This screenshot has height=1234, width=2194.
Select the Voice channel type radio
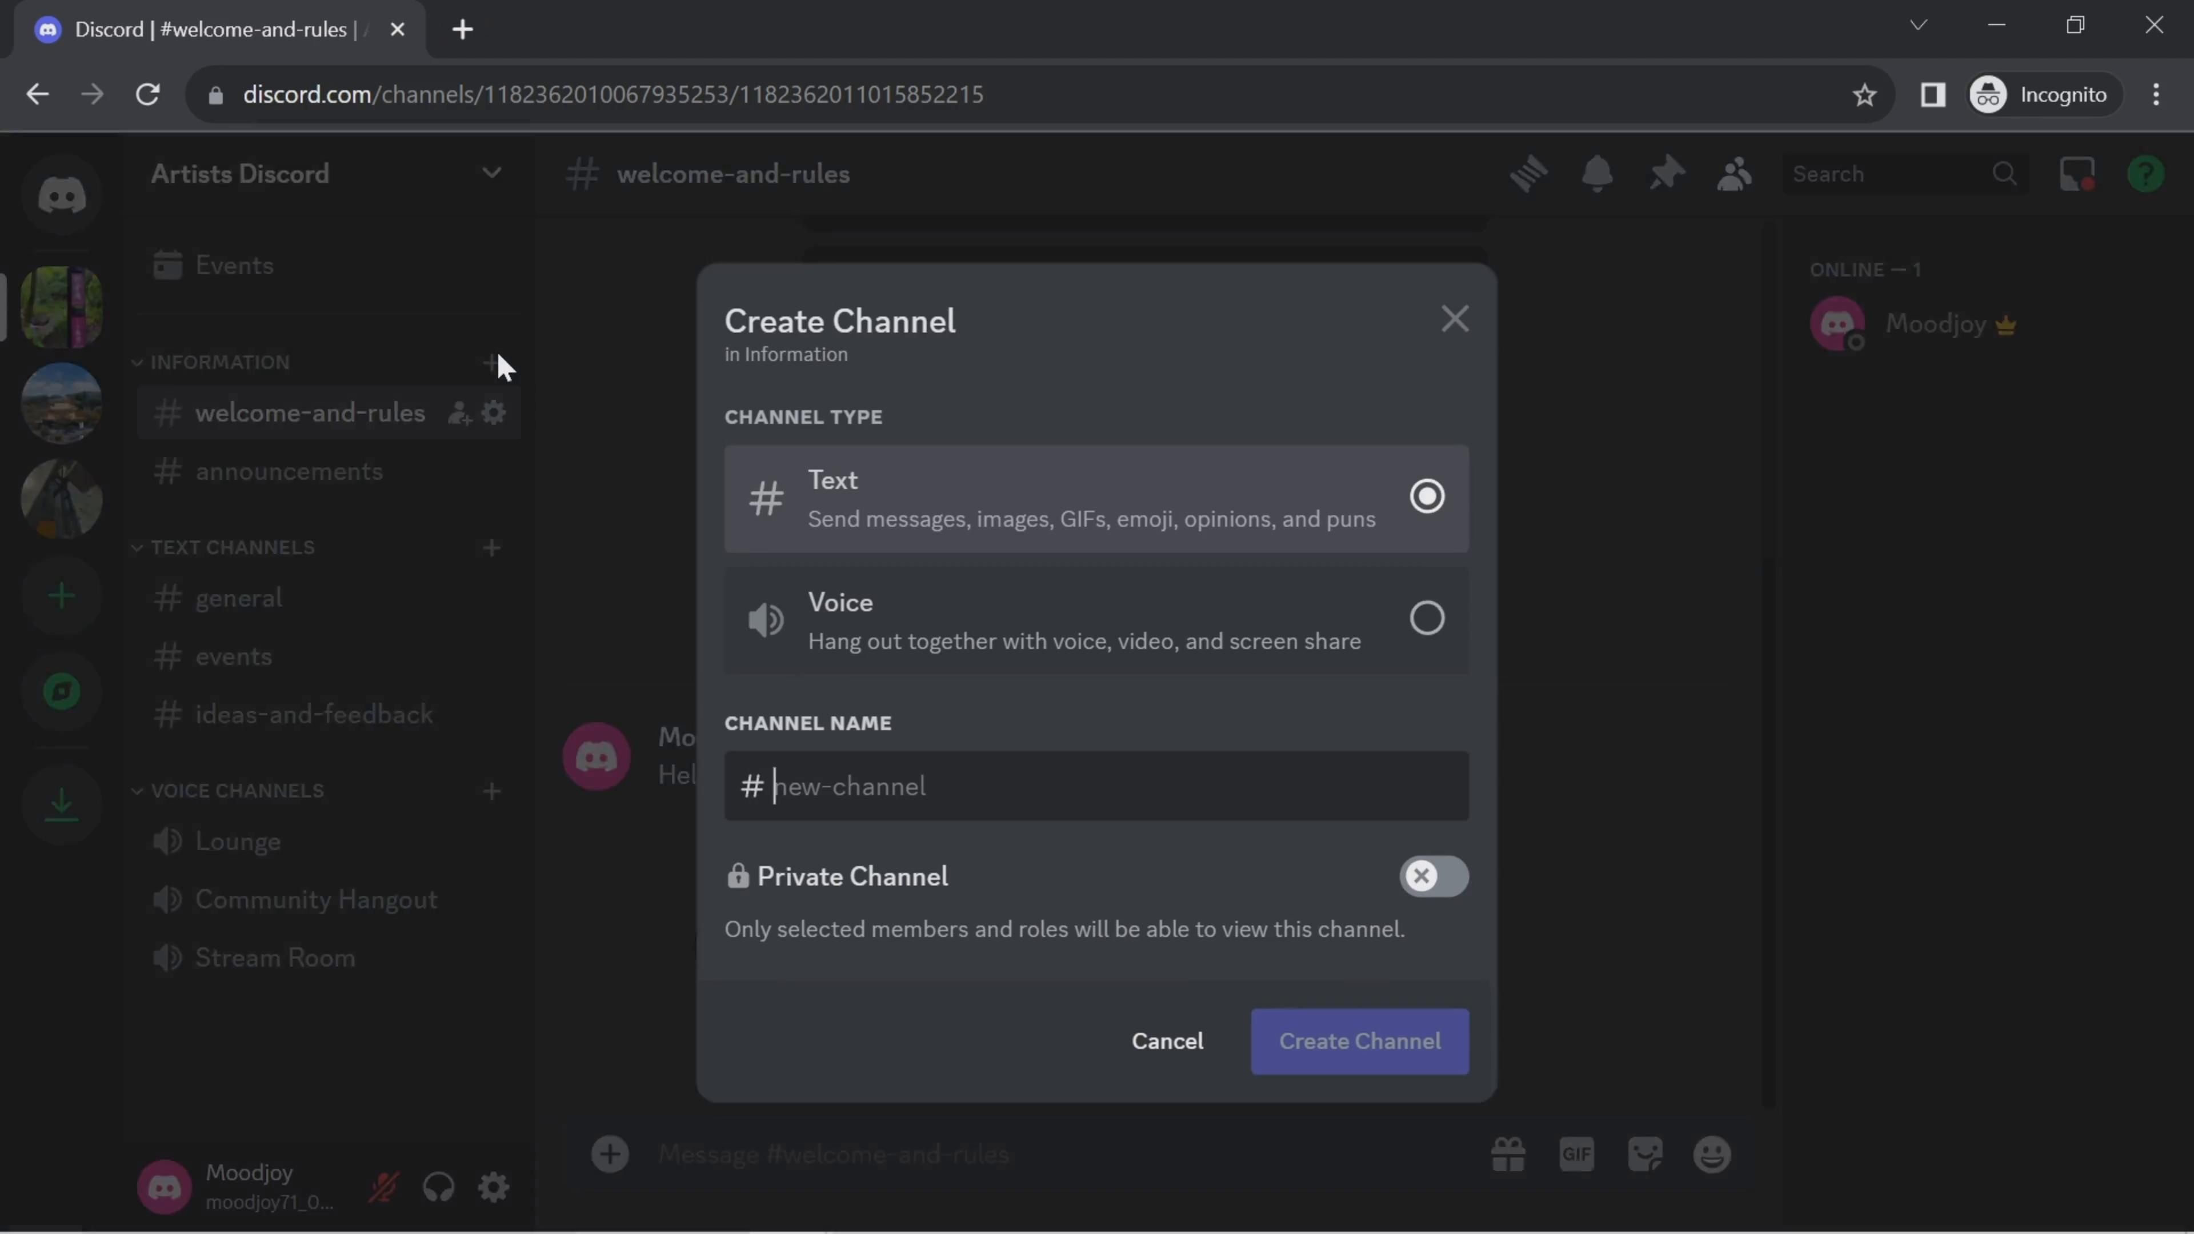click(1427, 618)
